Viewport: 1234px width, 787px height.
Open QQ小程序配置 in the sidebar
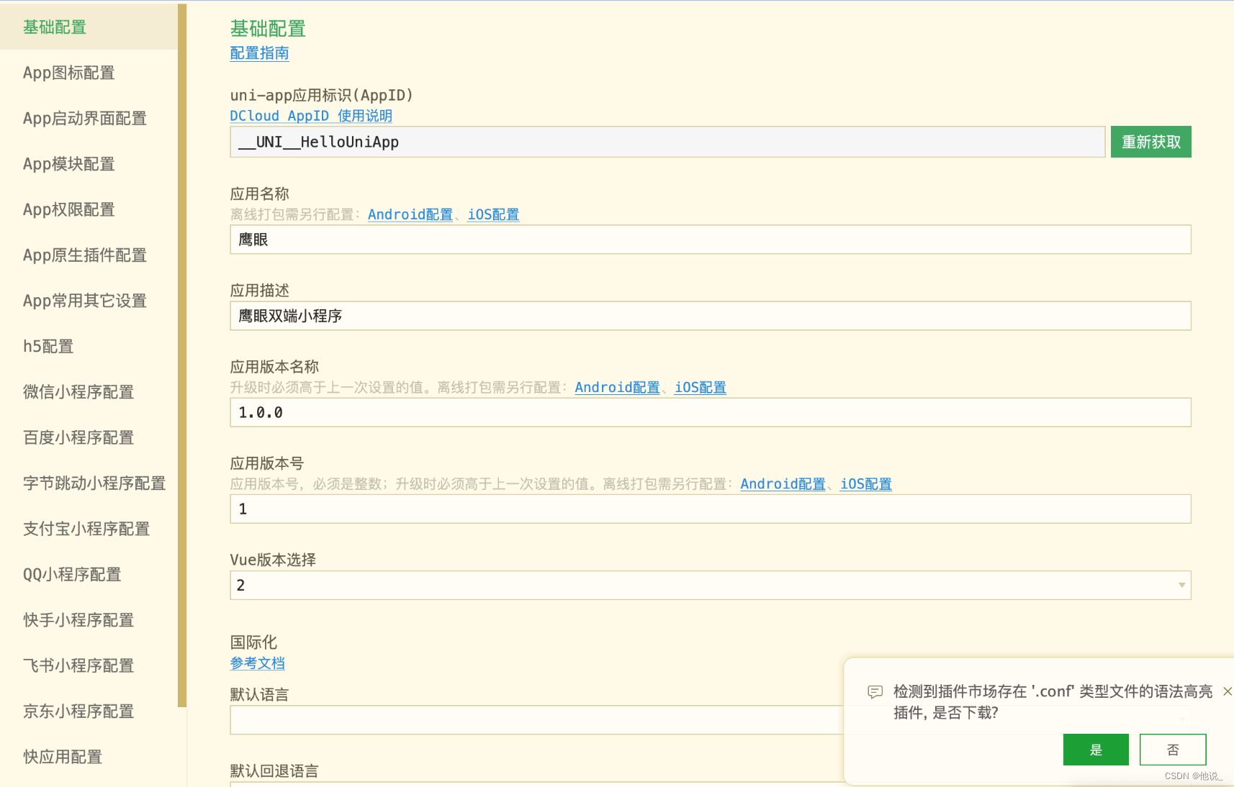pyautogui.click(x=89, y=574)
